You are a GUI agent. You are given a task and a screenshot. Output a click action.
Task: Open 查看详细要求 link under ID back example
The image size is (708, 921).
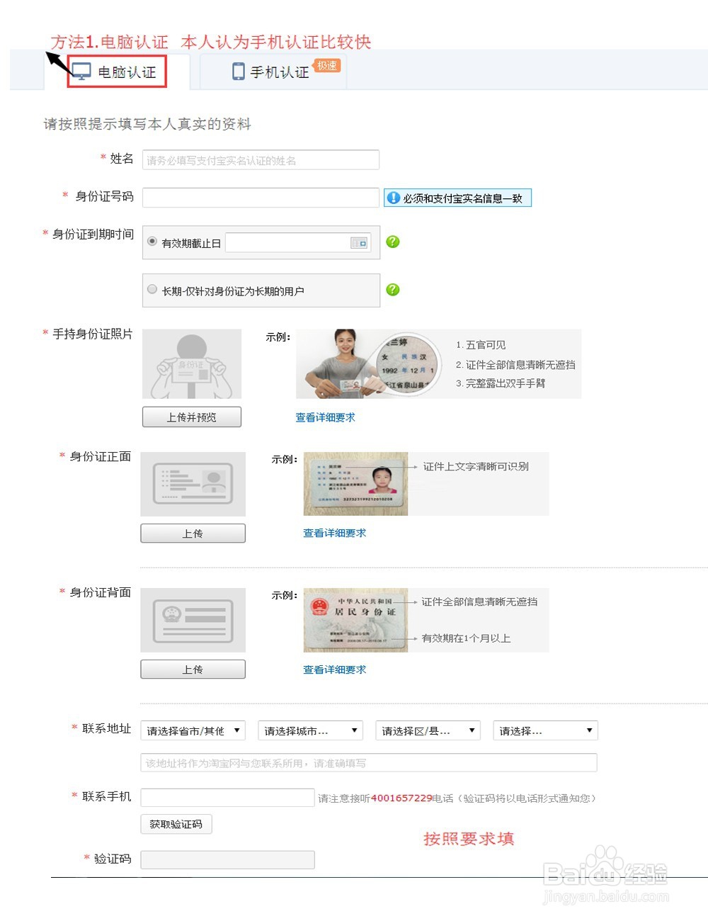coord(335,669)
